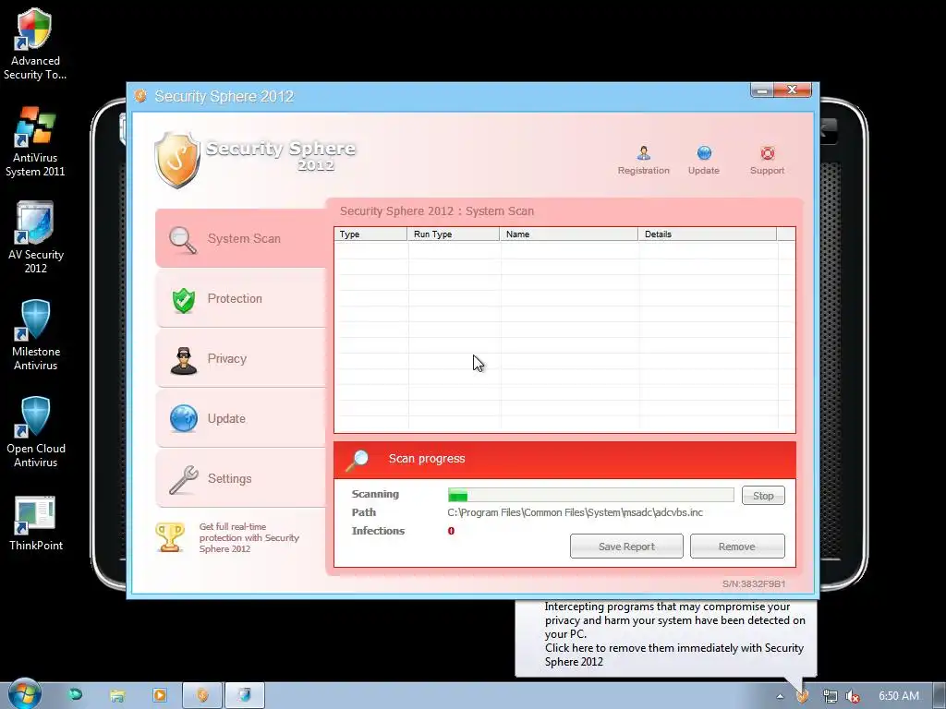
Task: Sort by the Details column header
Action: pos(707,234)
